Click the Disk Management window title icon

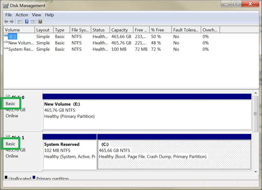(x=5, y=5)
